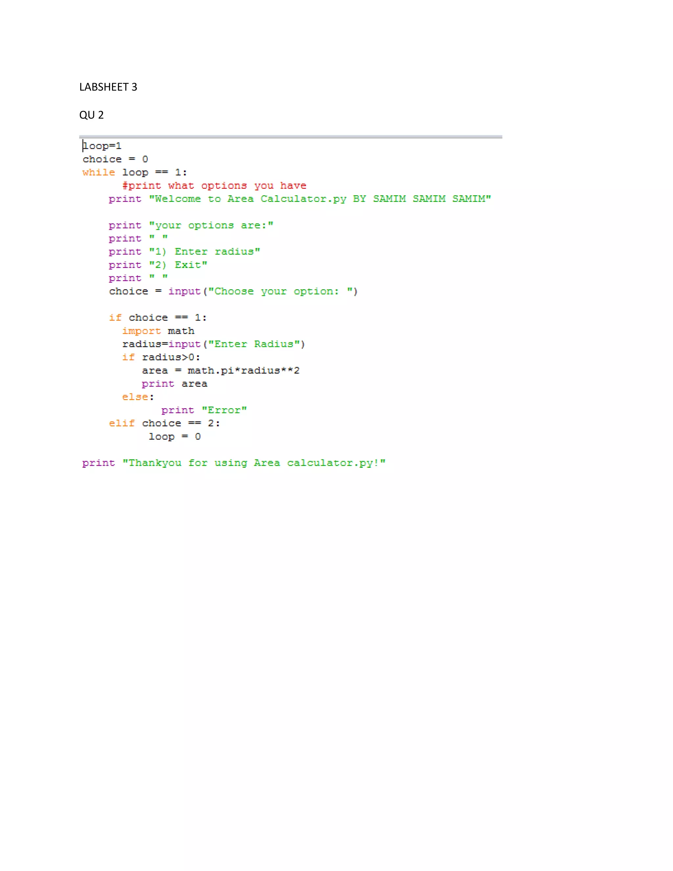Click the red #print comment line
The image size is (673, 871).
[x=214, y=185]
